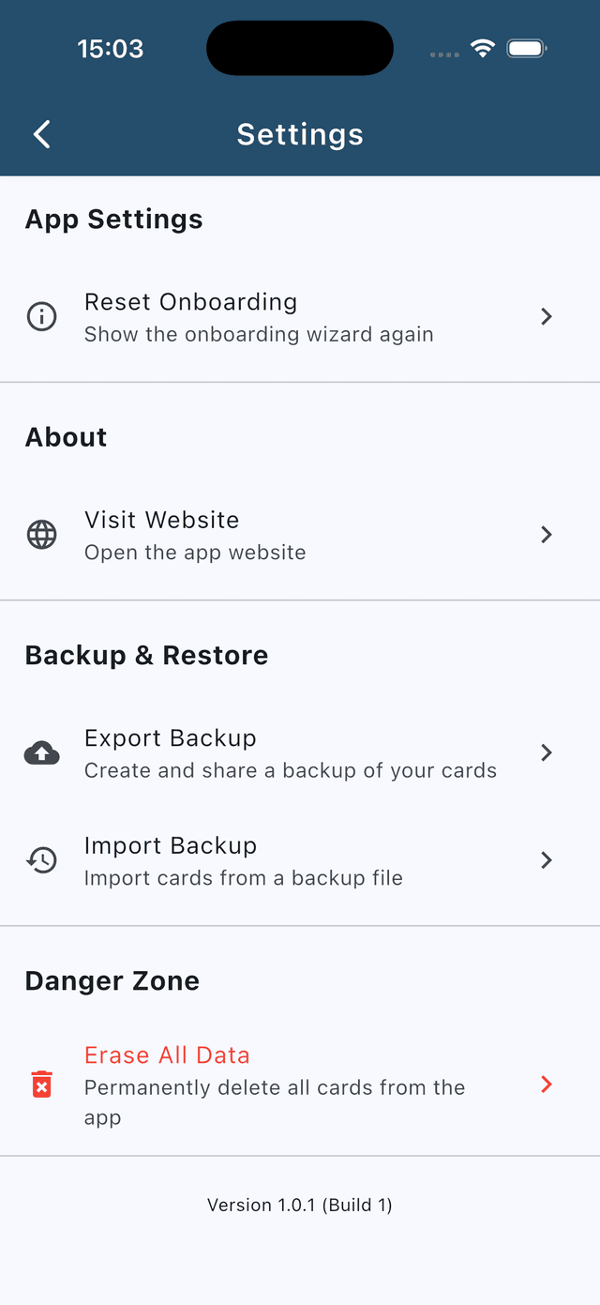Select the Reset Onboarding label
Screen dimensions: 600x1305
point(190,302)
